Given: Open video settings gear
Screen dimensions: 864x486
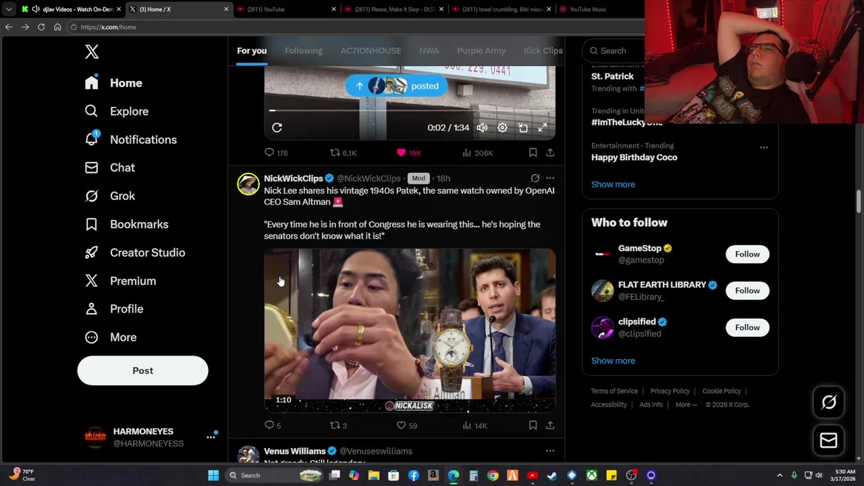Looking at the screenshot, I should (x=502, y=128).
